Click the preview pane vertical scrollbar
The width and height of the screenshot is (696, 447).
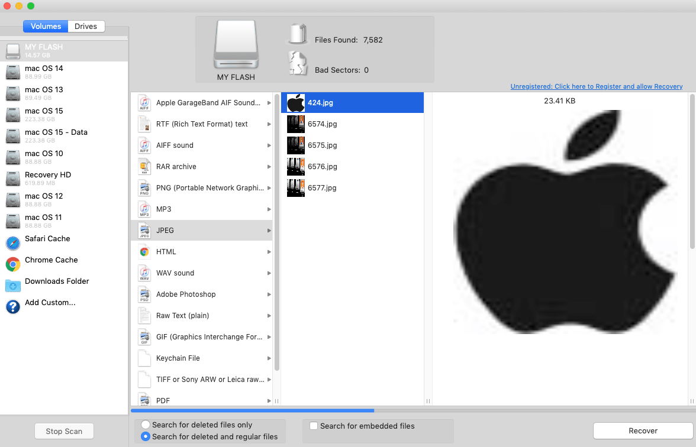(692, 171)
